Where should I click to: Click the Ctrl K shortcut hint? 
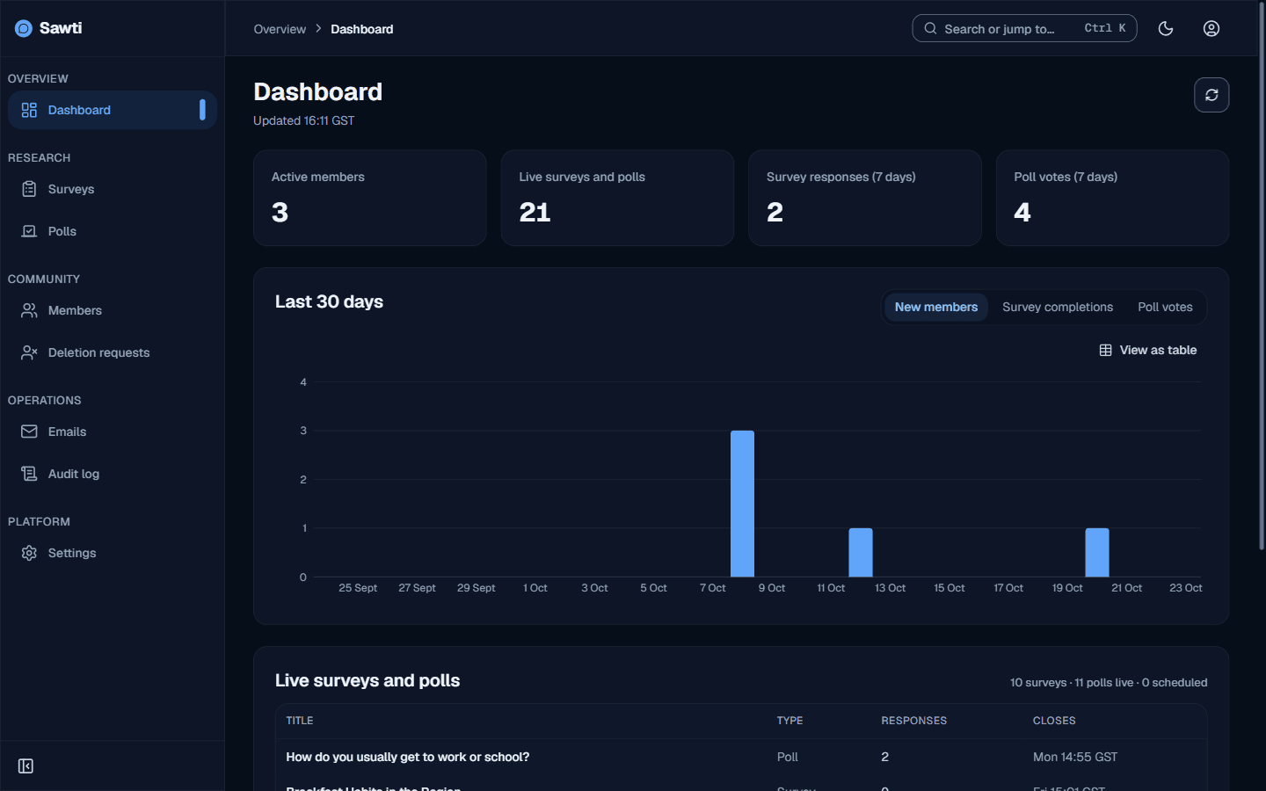coord(1105,28)
